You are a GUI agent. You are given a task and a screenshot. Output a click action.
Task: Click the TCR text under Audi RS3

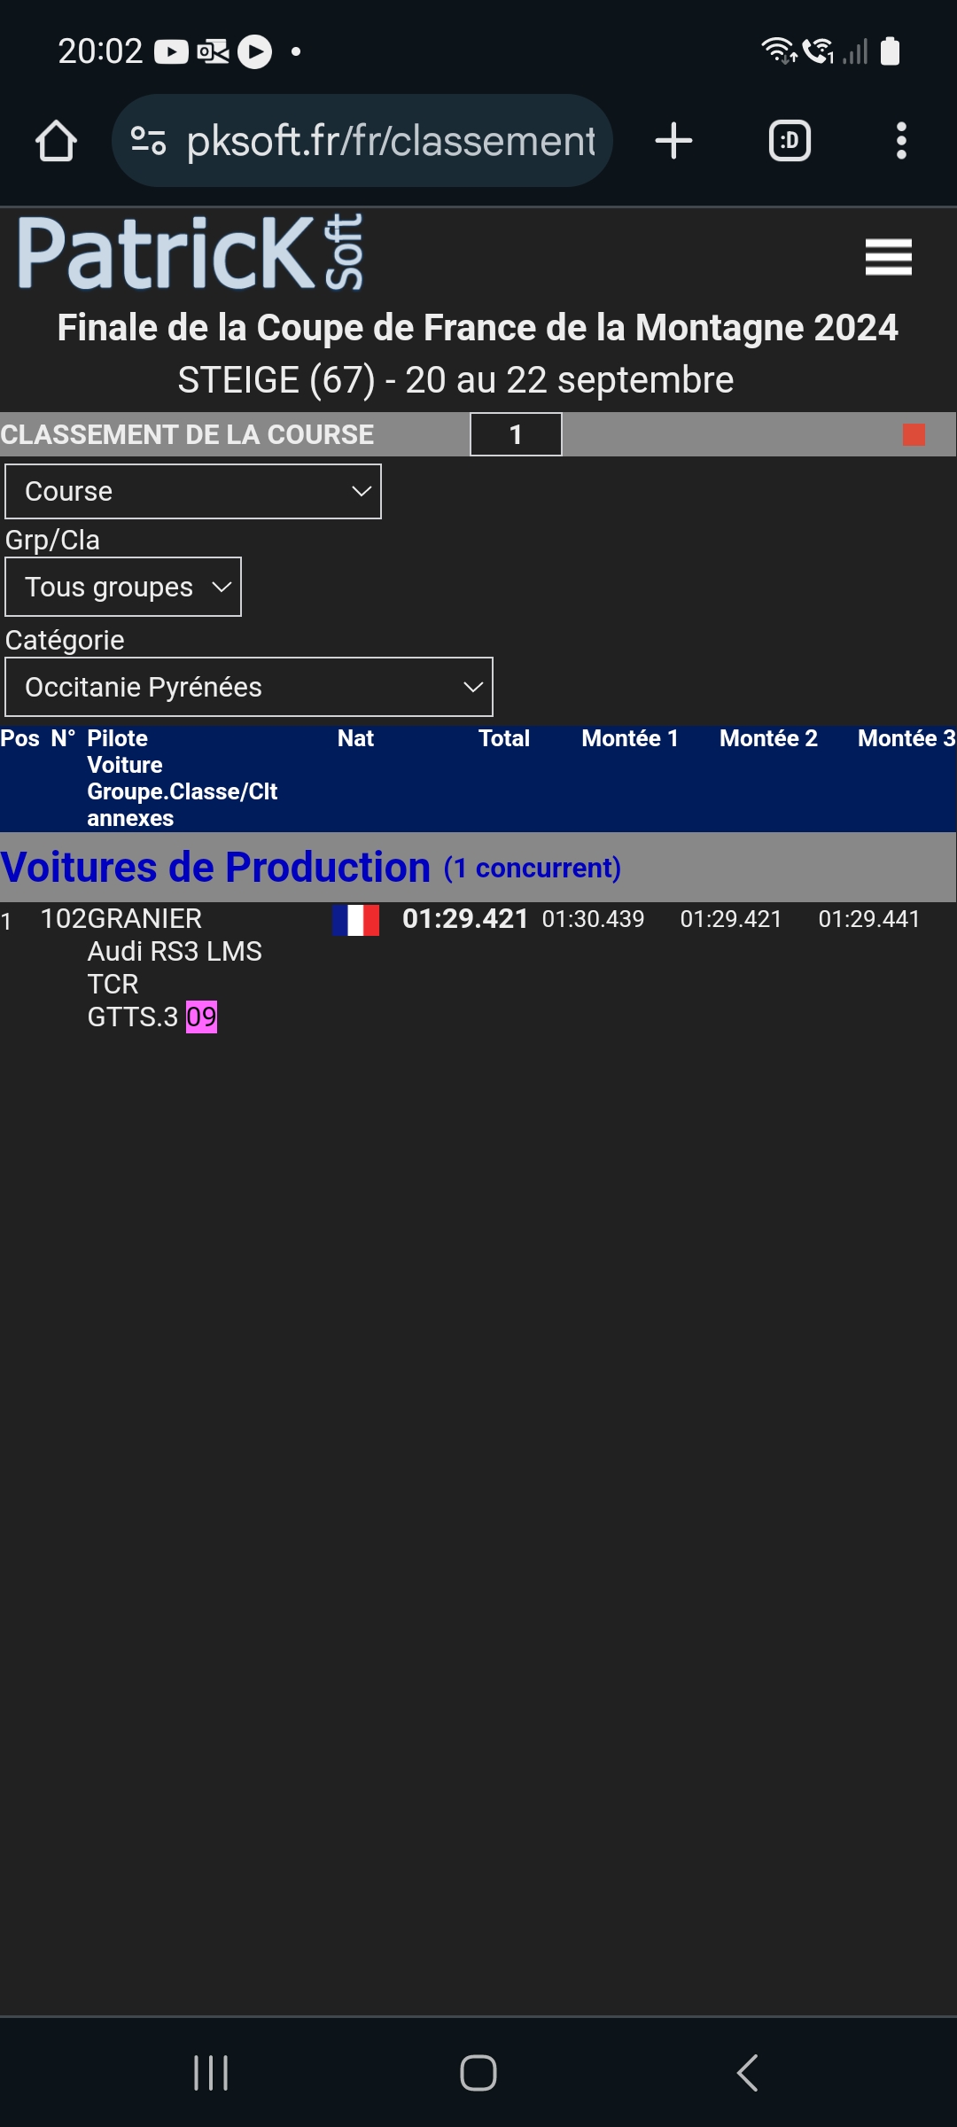113,984
